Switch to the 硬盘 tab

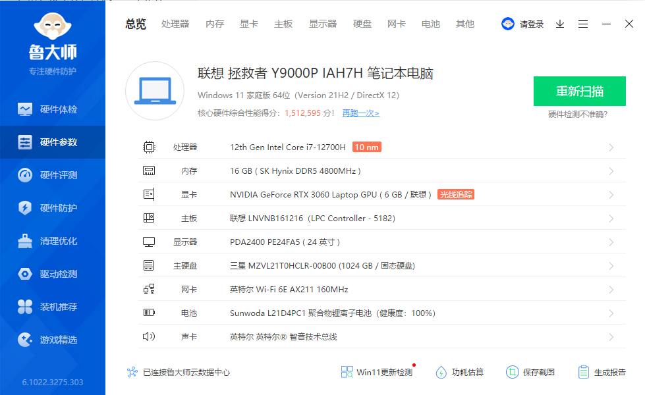click(x=362, y=24)
